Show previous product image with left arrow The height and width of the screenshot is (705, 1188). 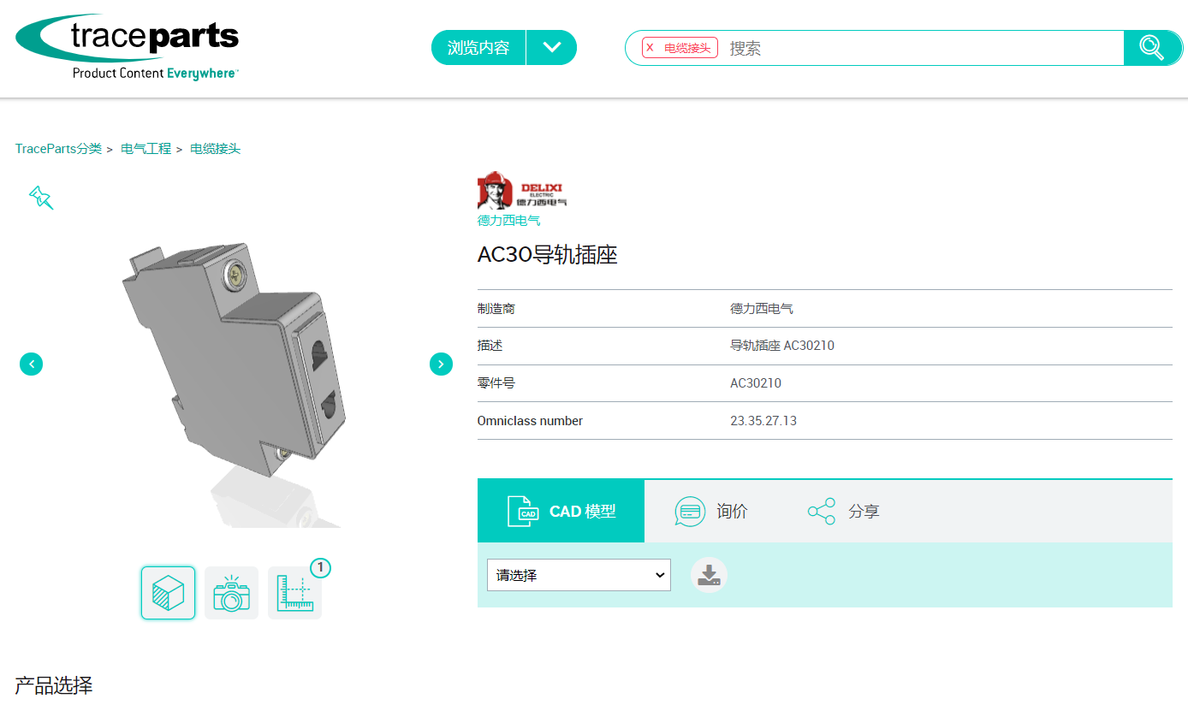31,364
